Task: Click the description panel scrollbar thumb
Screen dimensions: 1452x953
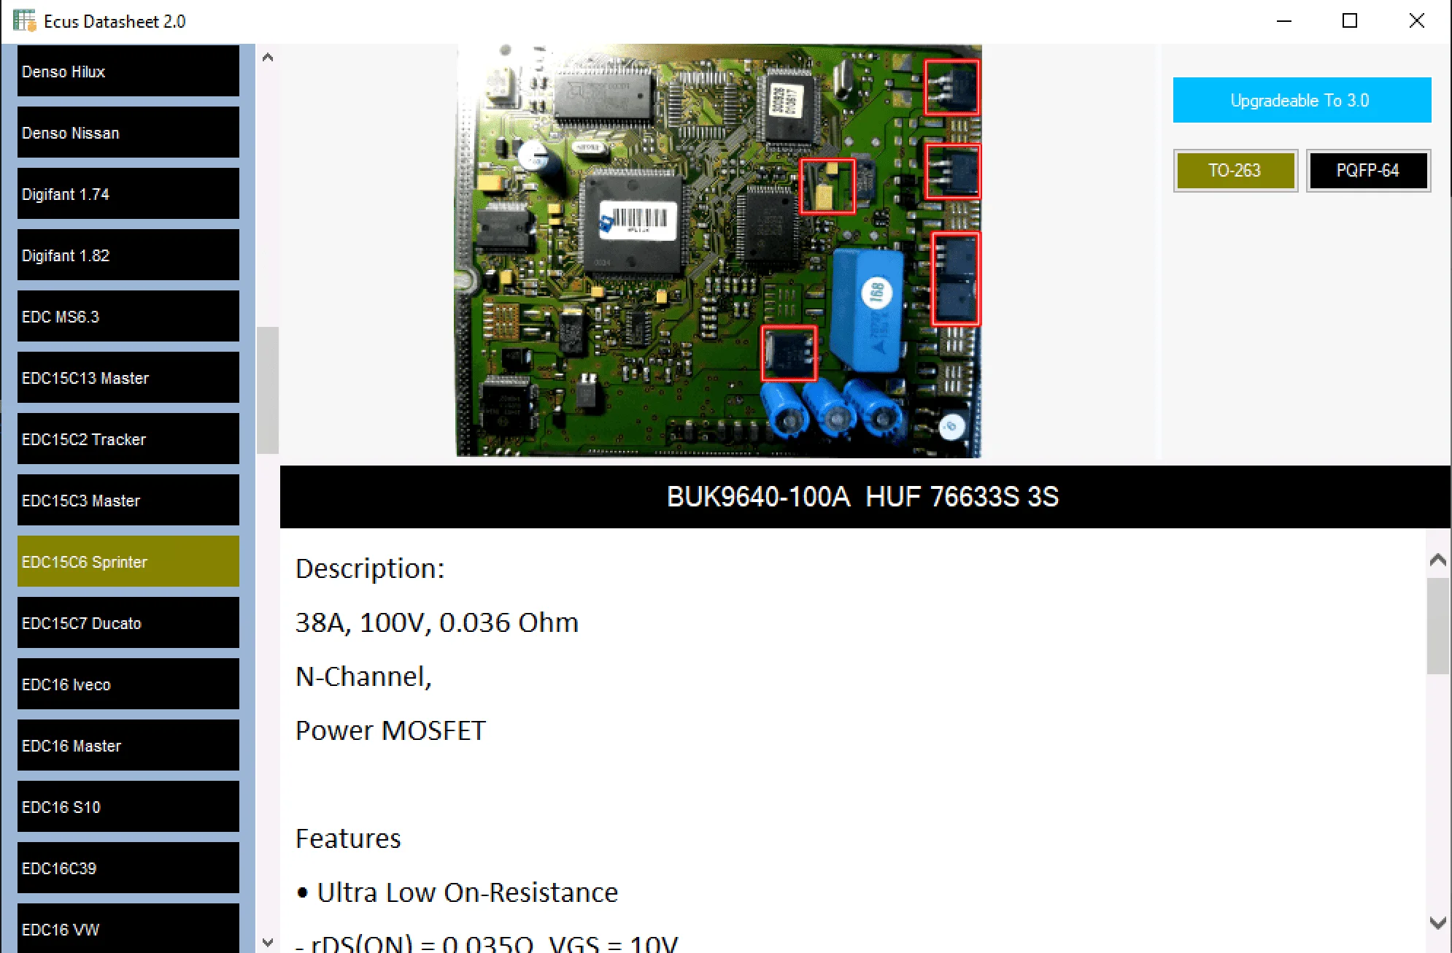Action: [x=1437, y=626]
